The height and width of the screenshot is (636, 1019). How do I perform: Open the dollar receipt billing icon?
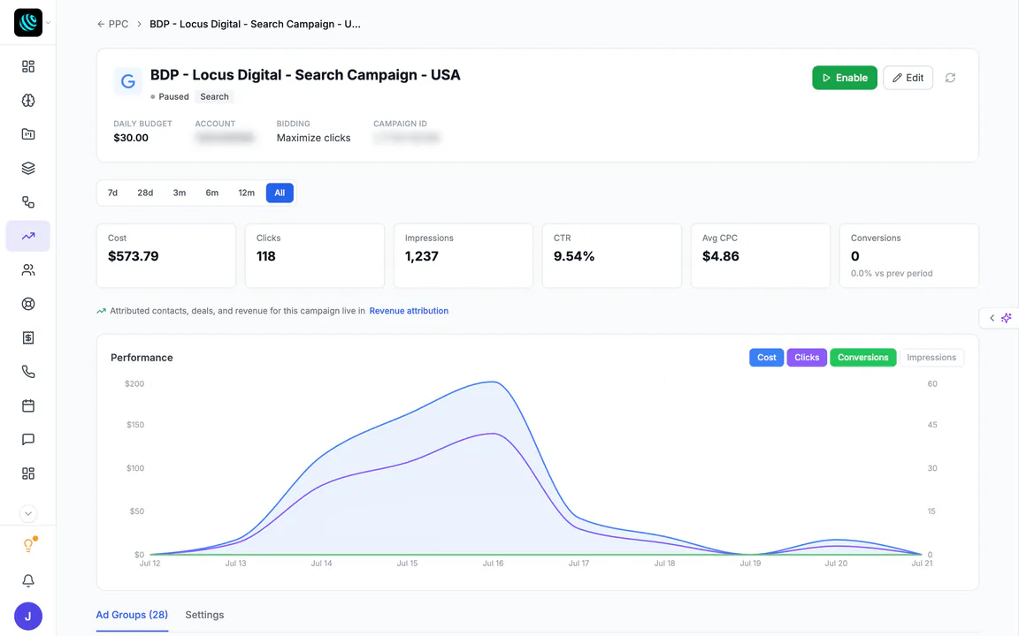click(28, 337)
